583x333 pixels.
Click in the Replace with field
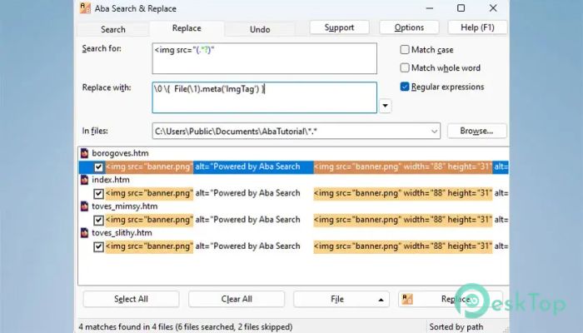click(x=264, y=97)
